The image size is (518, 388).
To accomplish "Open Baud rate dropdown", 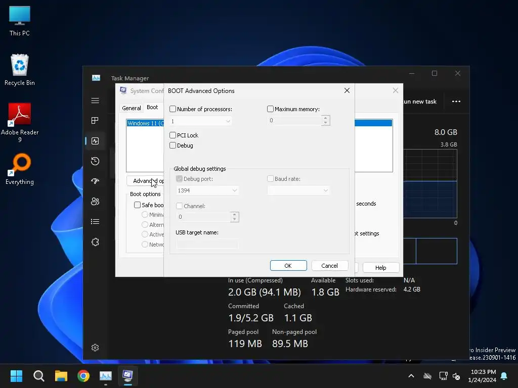I will (298, 190).
